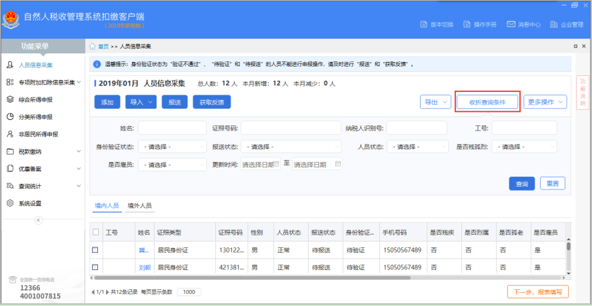This screenshot has width=592, height=306.
Task: Click the home icon in the breadcrumb
Action: click(92, 47)
